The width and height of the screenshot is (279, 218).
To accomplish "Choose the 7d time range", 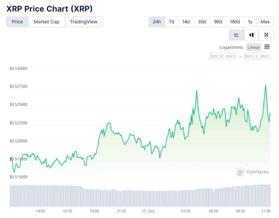I will point(172,22).
